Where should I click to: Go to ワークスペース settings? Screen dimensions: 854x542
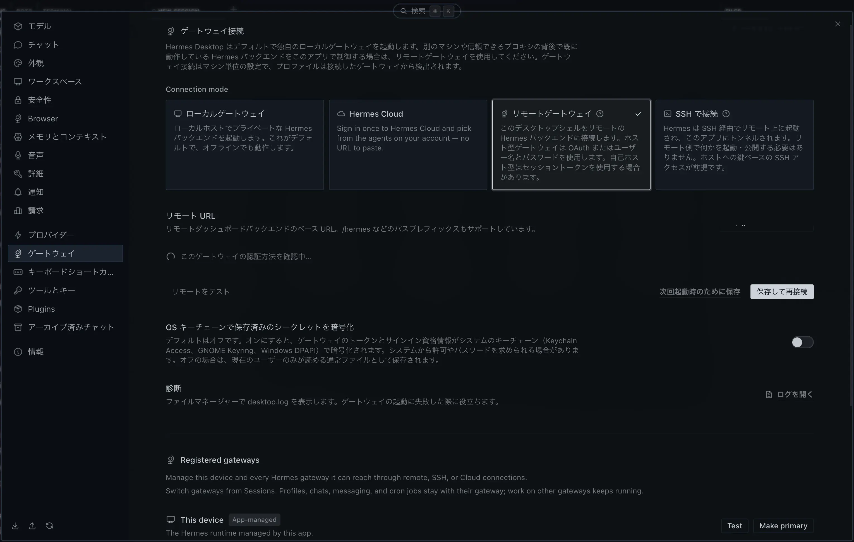pyautogui.click(x=65, y=81)
